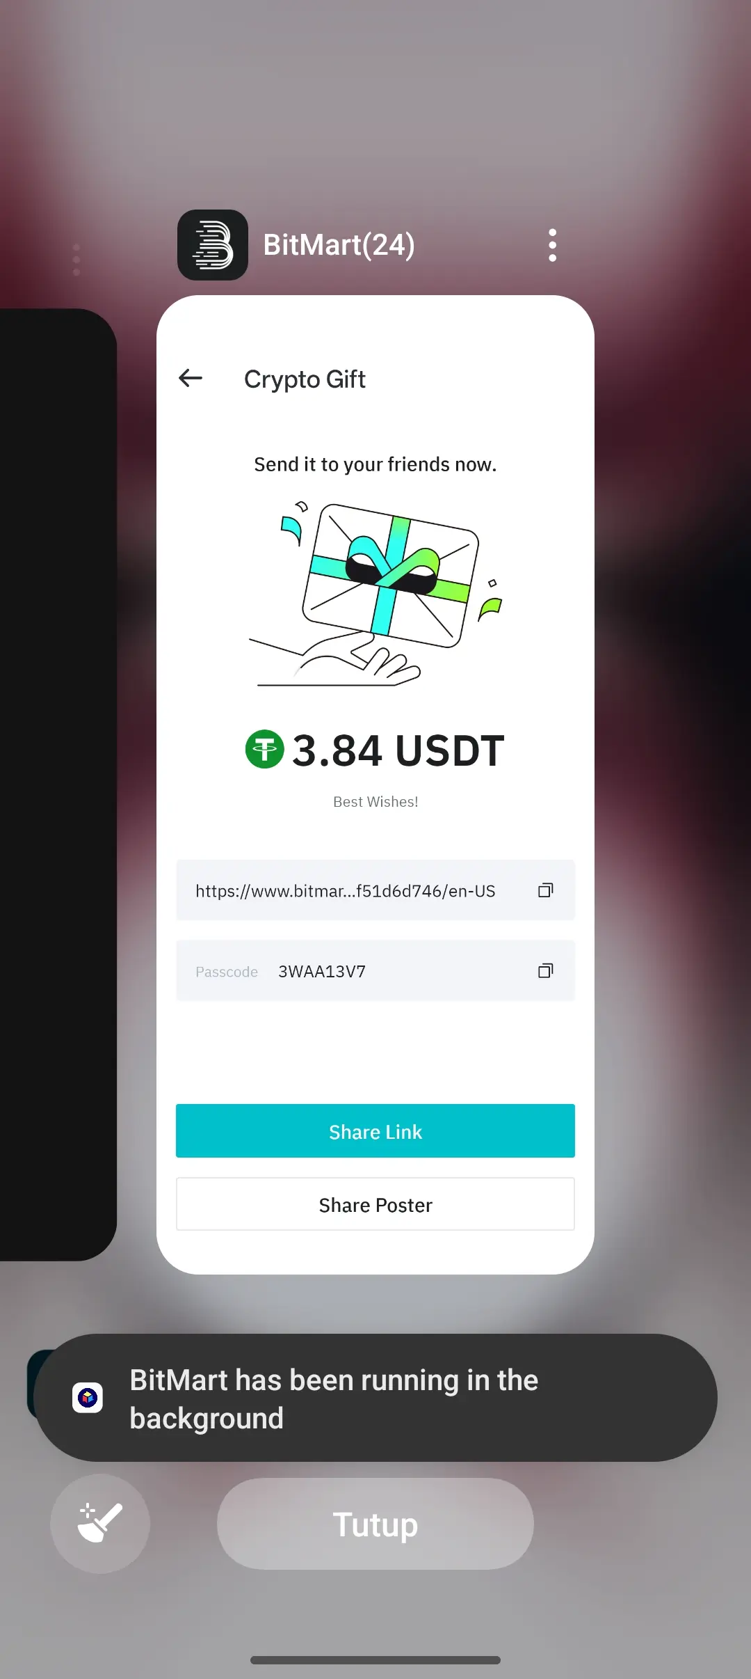Image resolution: width=751 pixels, height=1679 pixels.
Task: Click the Share Link button
Action: pos(375,1131)
